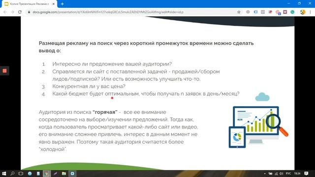Open the Windows Start menu
Viewport: 315px width, 177px height.
coord(4,174)
